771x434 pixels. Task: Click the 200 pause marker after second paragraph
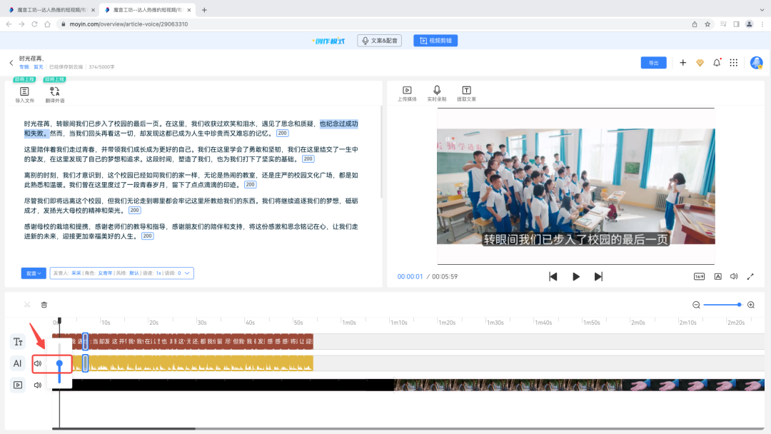(308, 158)
